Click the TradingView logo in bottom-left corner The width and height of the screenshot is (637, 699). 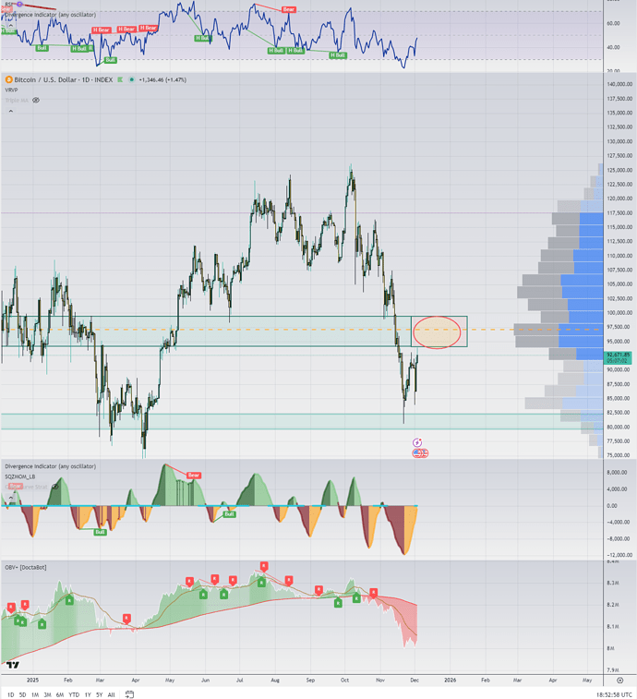coord(12,664)
